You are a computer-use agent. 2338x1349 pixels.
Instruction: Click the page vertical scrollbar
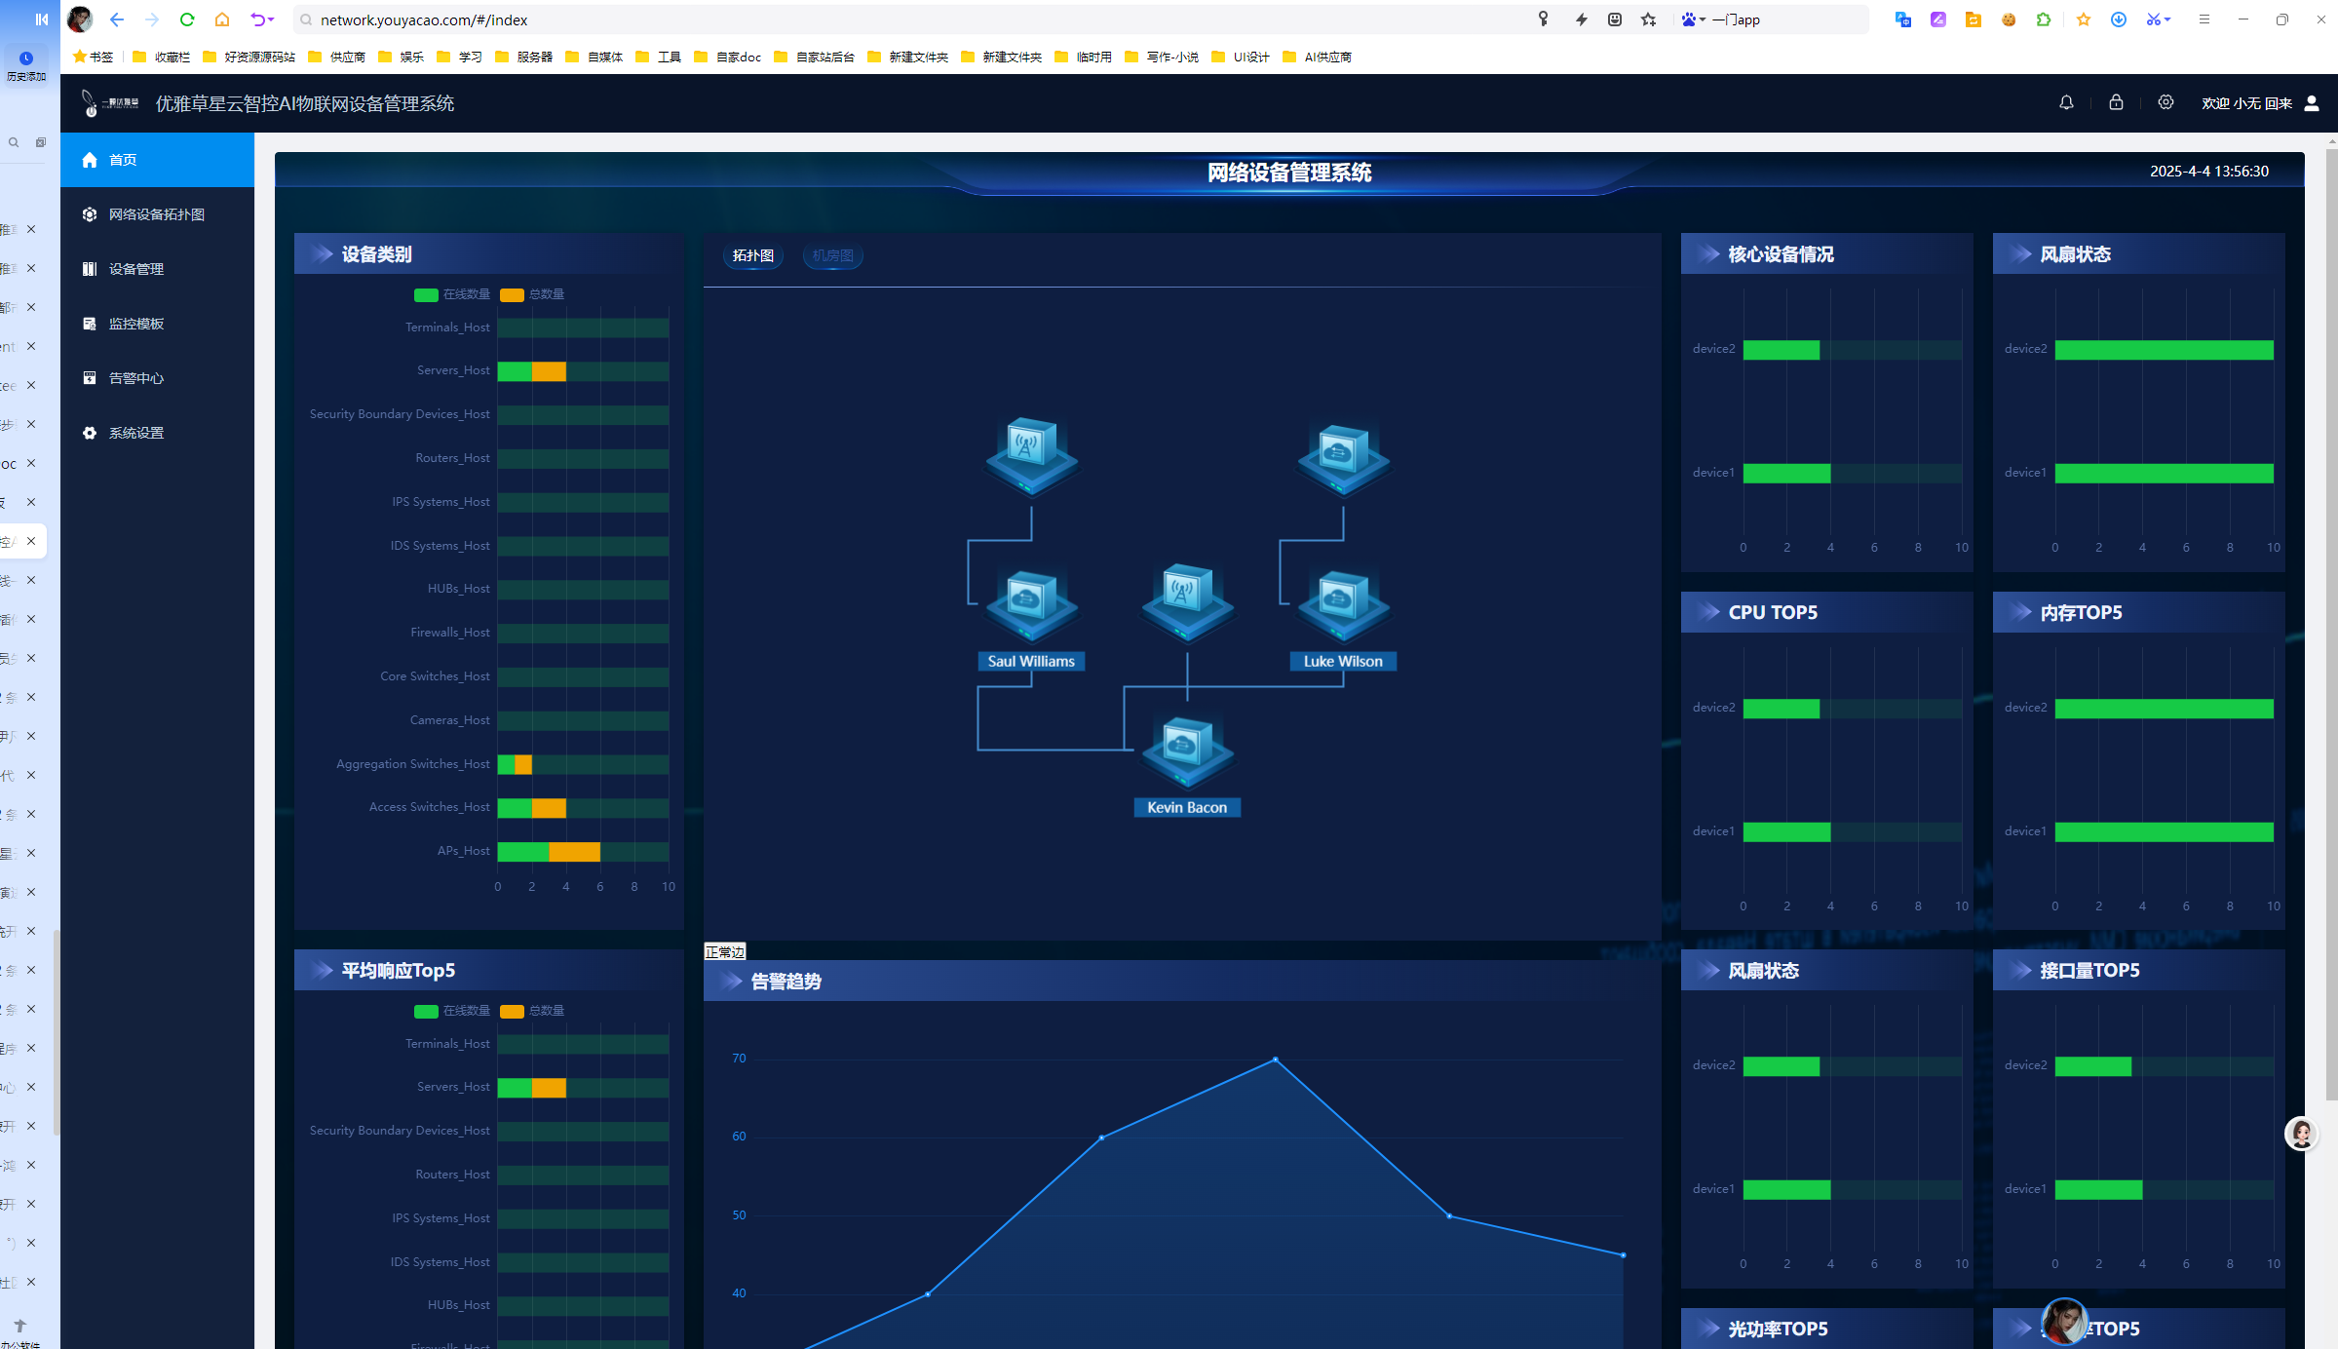(x=2331, y=624)
